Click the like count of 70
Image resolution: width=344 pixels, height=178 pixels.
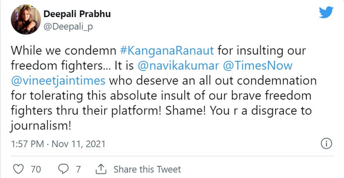(x=35, y=169)
